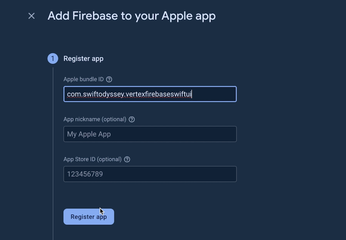The height and width of the screenshot is (240, 346).
Task: Click the "Add Firebase to your Apple app" title
Action: (x=131, y=16)
